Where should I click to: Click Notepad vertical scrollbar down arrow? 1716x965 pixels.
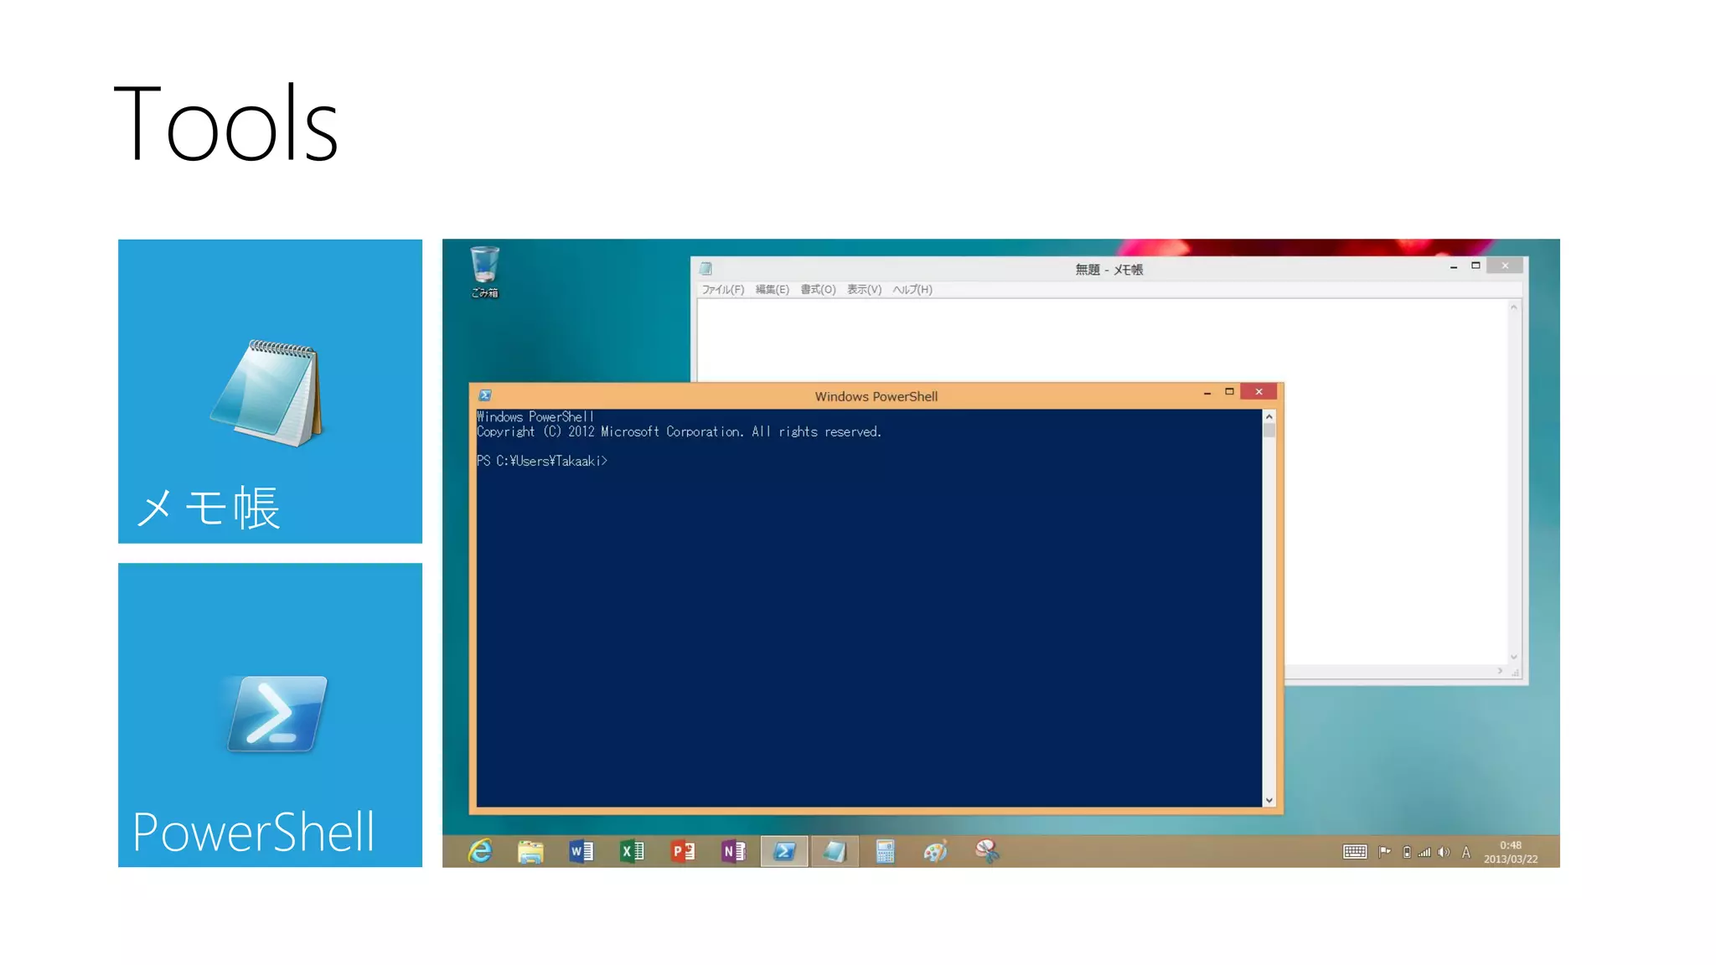[x=1514, y=657]
